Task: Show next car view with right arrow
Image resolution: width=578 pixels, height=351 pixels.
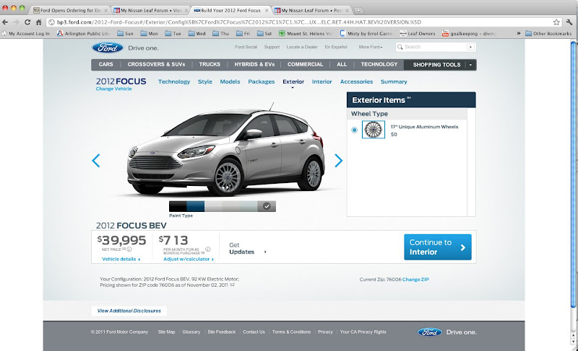Action: pyautogui.click(x=338, y=161)
